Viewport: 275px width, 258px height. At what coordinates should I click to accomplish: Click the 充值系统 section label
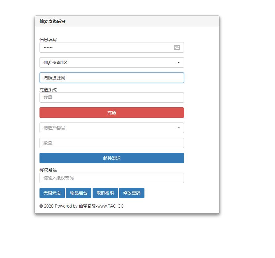[48, 90]
